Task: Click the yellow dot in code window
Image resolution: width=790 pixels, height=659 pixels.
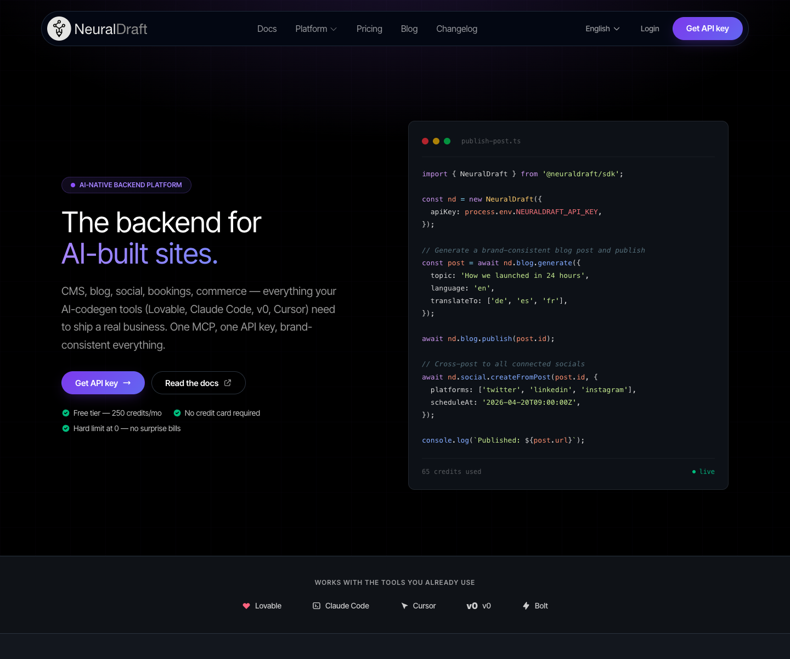Action: tap(436, 141)
